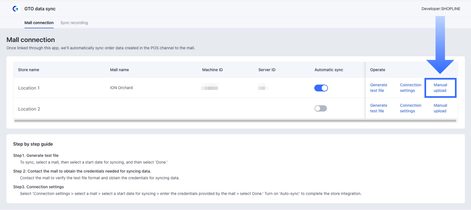Disable automatic sync for Location 1
The height and width of the screenshot is (210, 471).
click(321, 88)
